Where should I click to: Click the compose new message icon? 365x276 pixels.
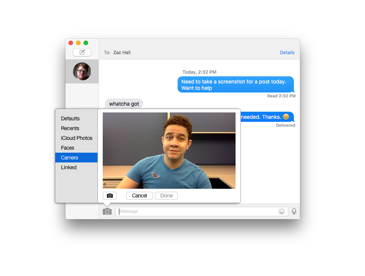82,52
